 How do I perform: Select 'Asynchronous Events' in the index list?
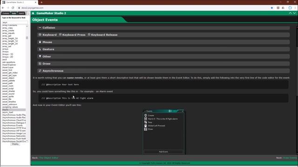tap(13, 125)
